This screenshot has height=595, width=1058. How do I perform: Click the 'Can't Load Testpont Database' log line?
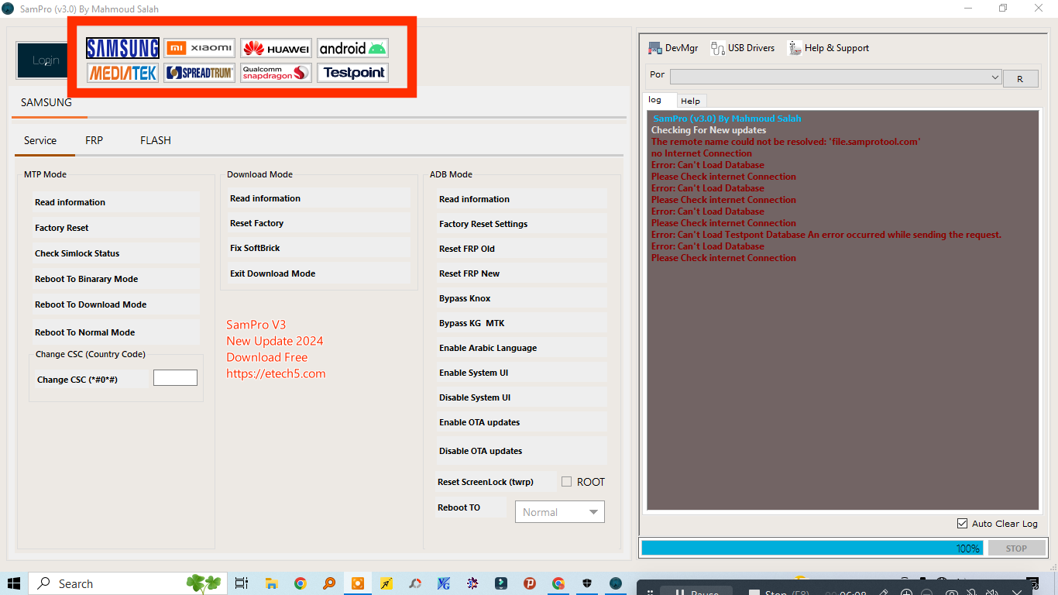[826, 235]
